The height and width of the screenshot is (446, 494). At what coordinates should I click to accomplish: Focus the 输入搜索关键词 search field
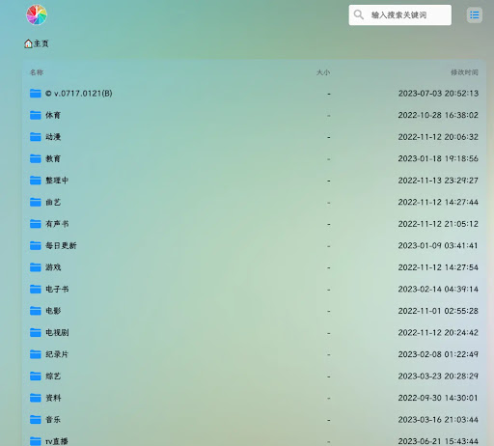pos(399,14)
